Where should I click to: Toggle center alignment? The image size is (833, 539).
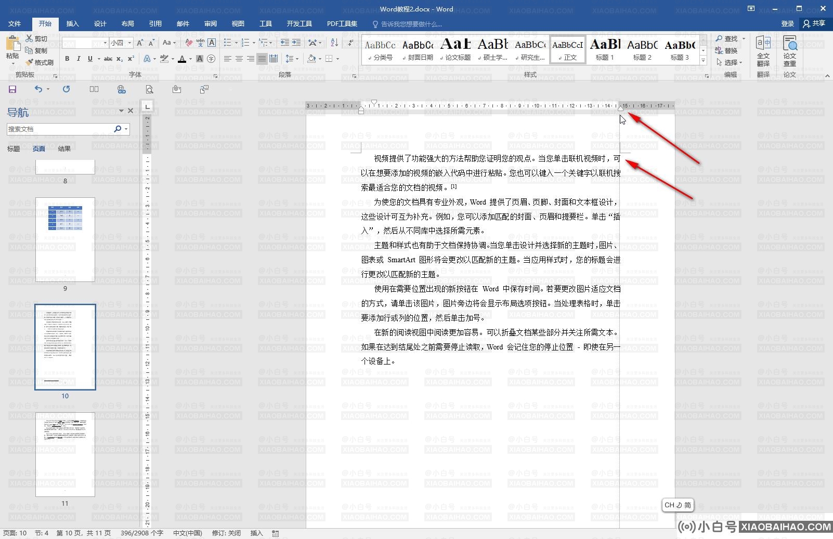pyautogui.click(x=239, y=59)
